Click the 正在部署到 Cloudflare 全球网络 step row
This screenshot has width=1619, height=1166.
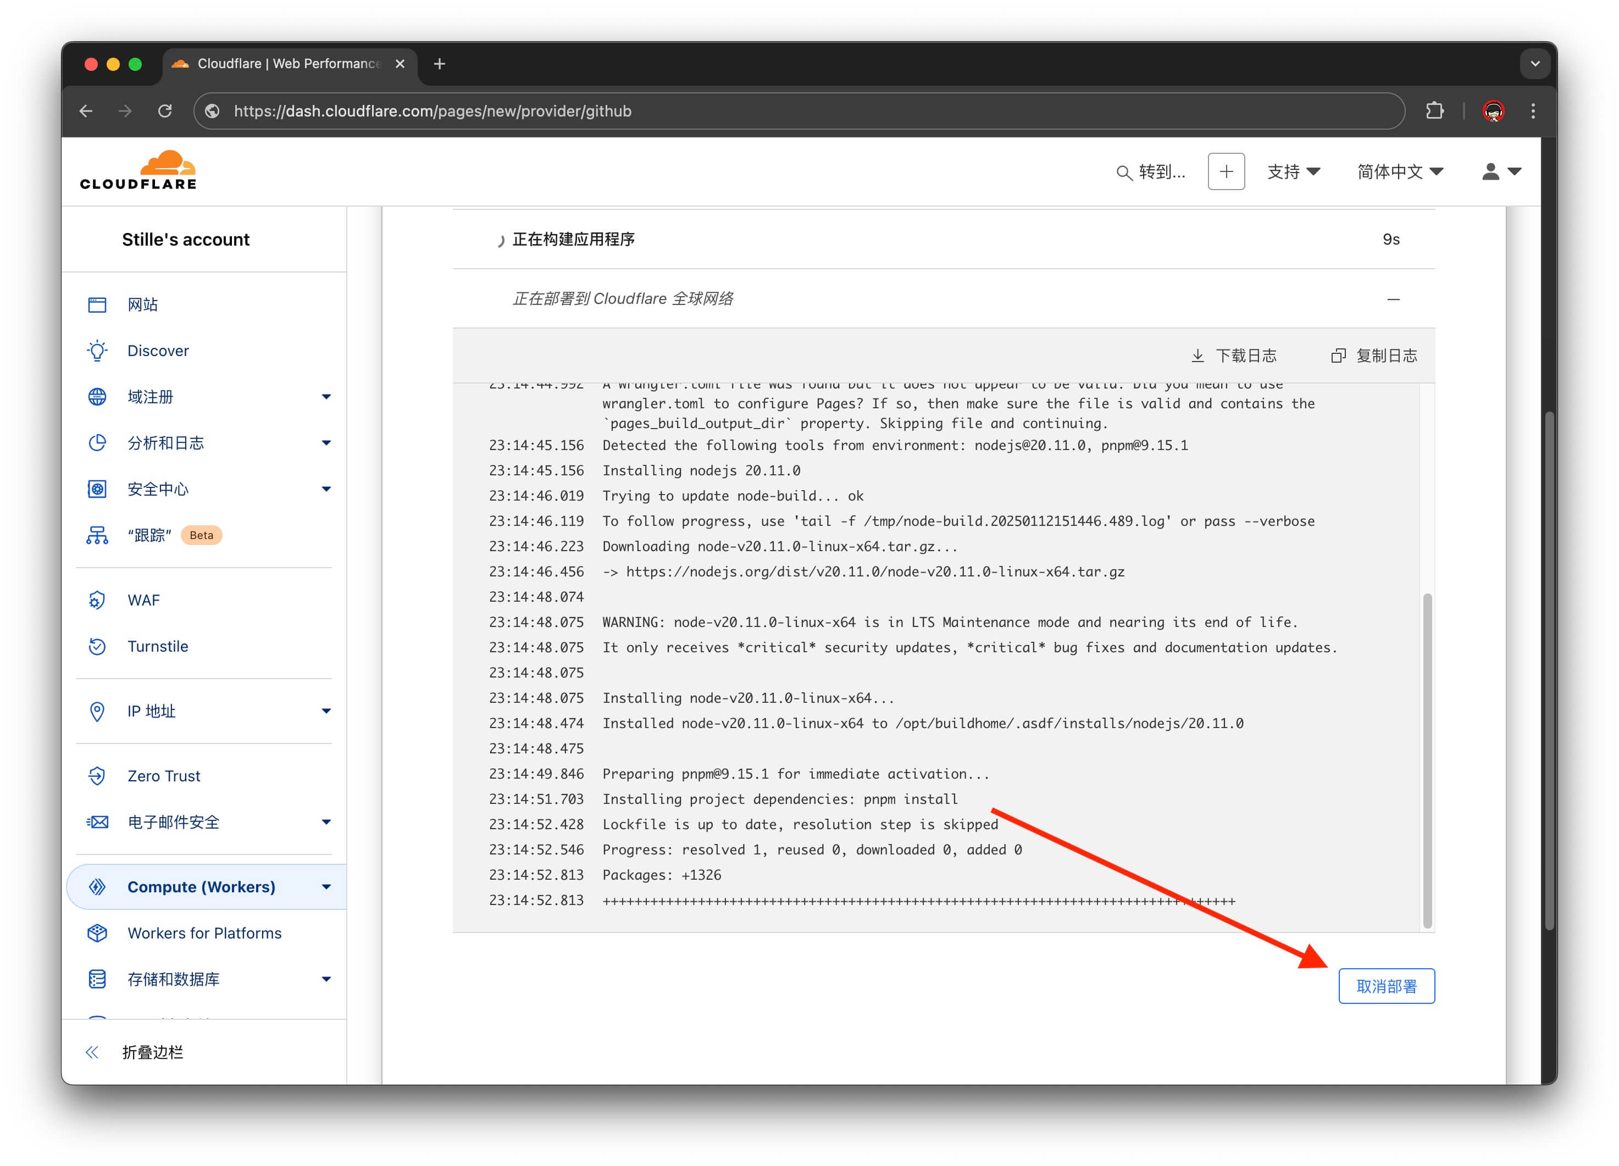pyautogui.click(x=943, y=298)
